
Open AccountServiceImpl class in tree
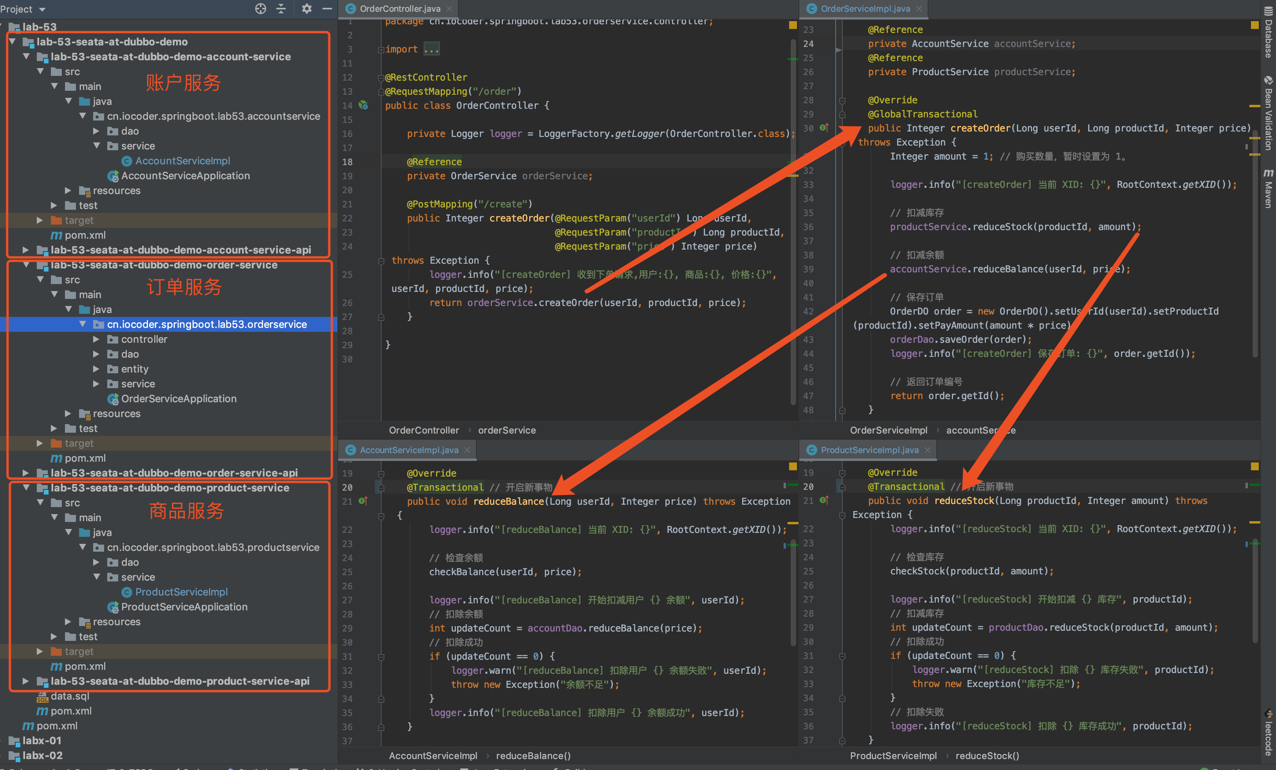click(x=182, y=161)
